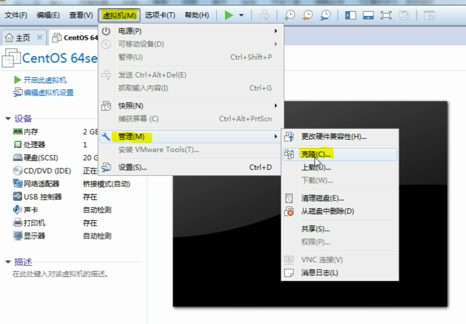Close the 主页 tab
This screenshot has width=466, height=324.
[39, 38]
